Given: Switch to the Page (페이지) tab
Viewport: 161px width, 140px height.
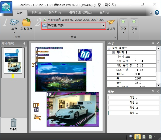Looking at the screenshot, I should 55,13.
